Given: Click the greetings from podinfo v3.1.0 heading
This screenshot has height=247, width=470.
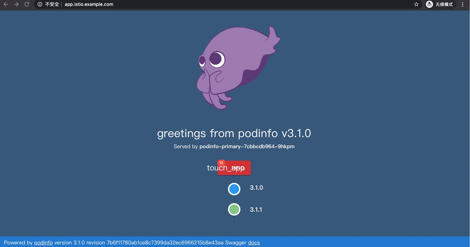Looking at the screenshot, I should click(234, 133).
